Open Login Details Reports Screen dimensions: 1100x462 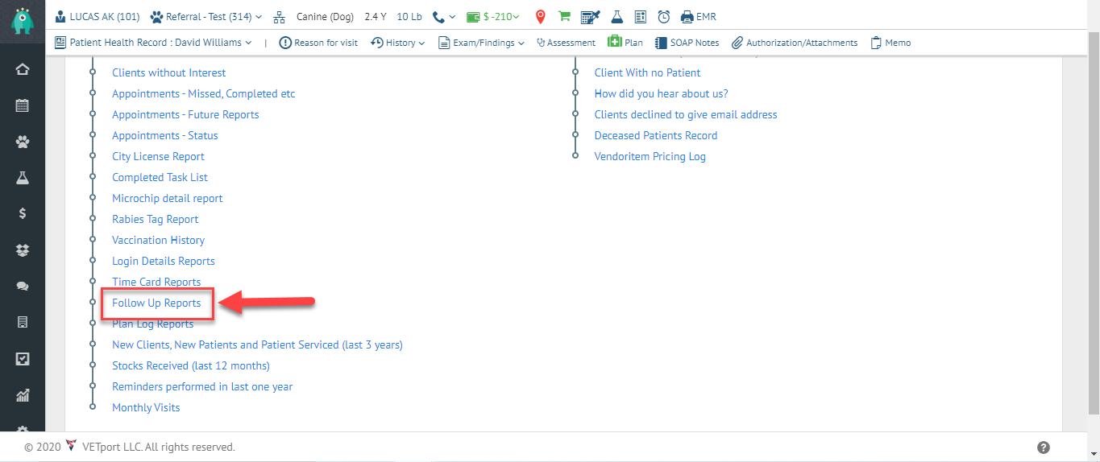[x=164, y=261]
